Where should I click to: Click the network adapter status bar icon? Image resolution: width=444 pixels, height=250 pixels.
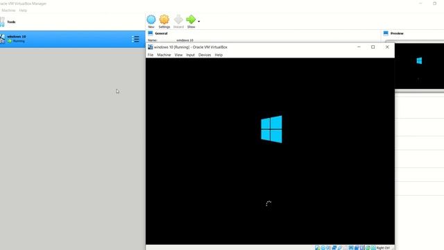tap(334, 248)
